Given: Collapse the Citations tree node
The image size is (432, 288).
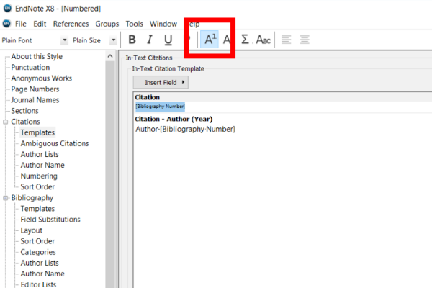Looking at the screenshot, I should point(5,122).
